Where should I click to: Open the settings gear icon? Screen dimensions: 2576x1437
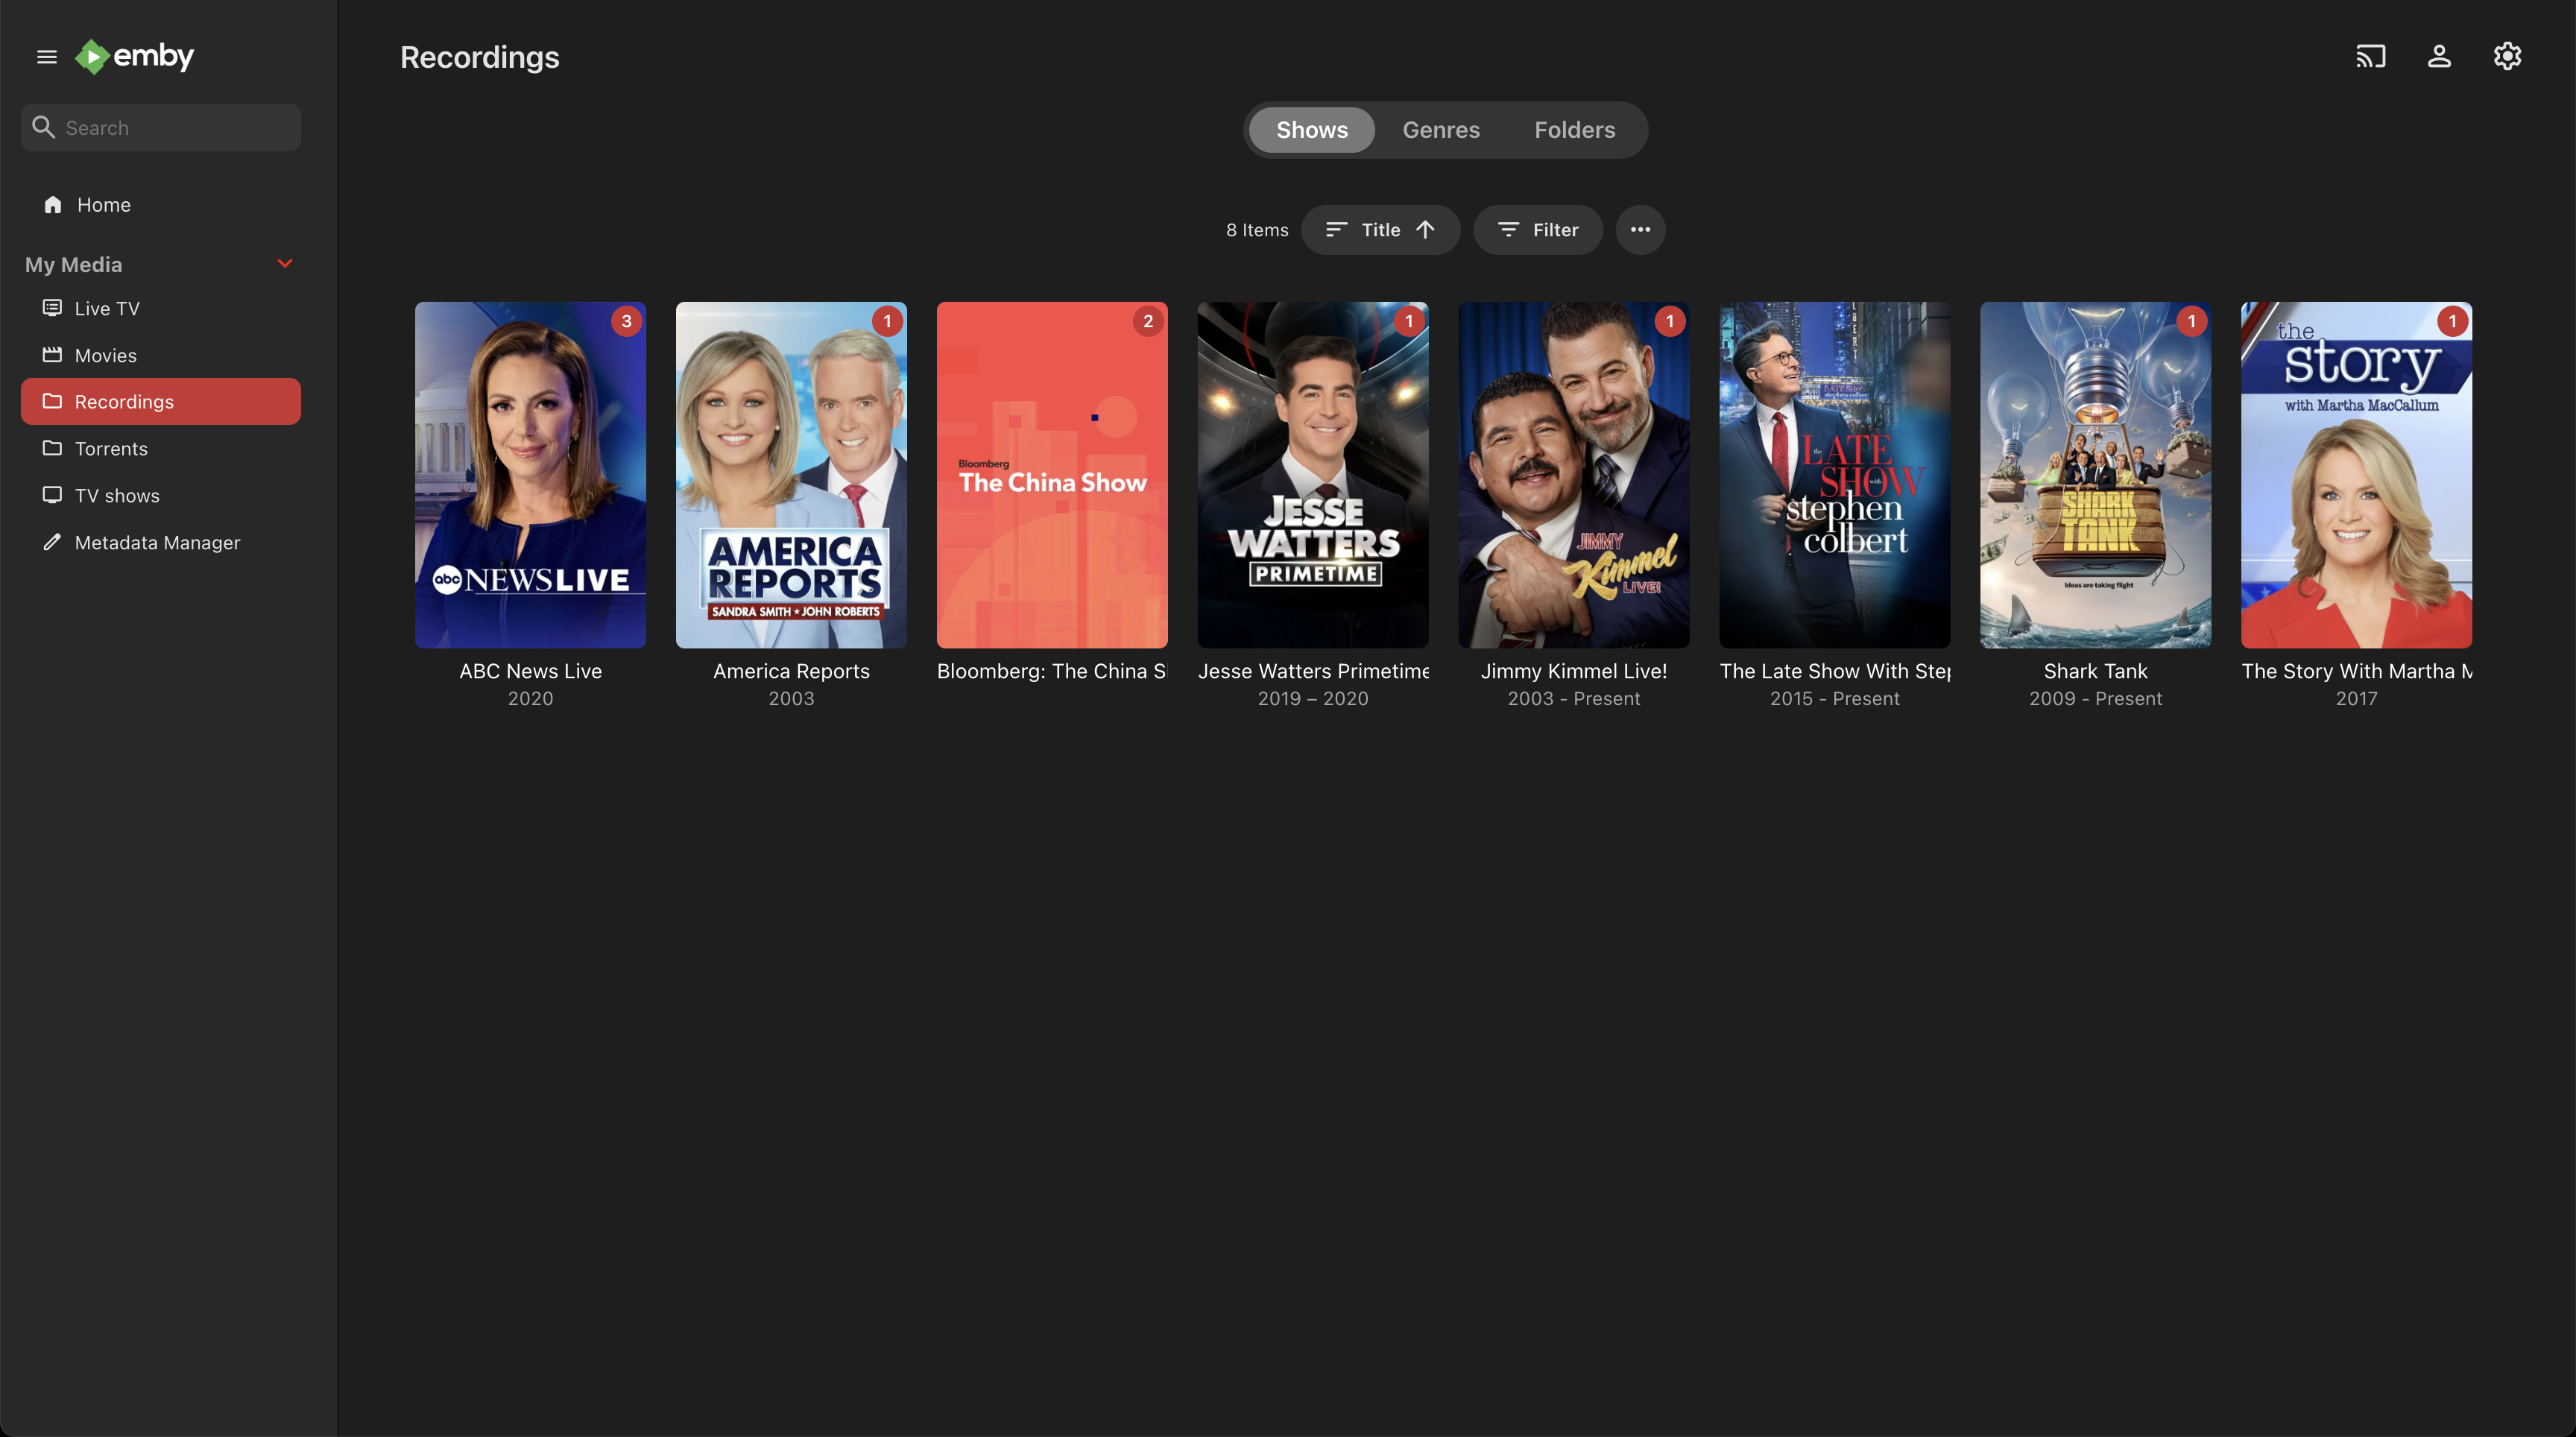2507,57
